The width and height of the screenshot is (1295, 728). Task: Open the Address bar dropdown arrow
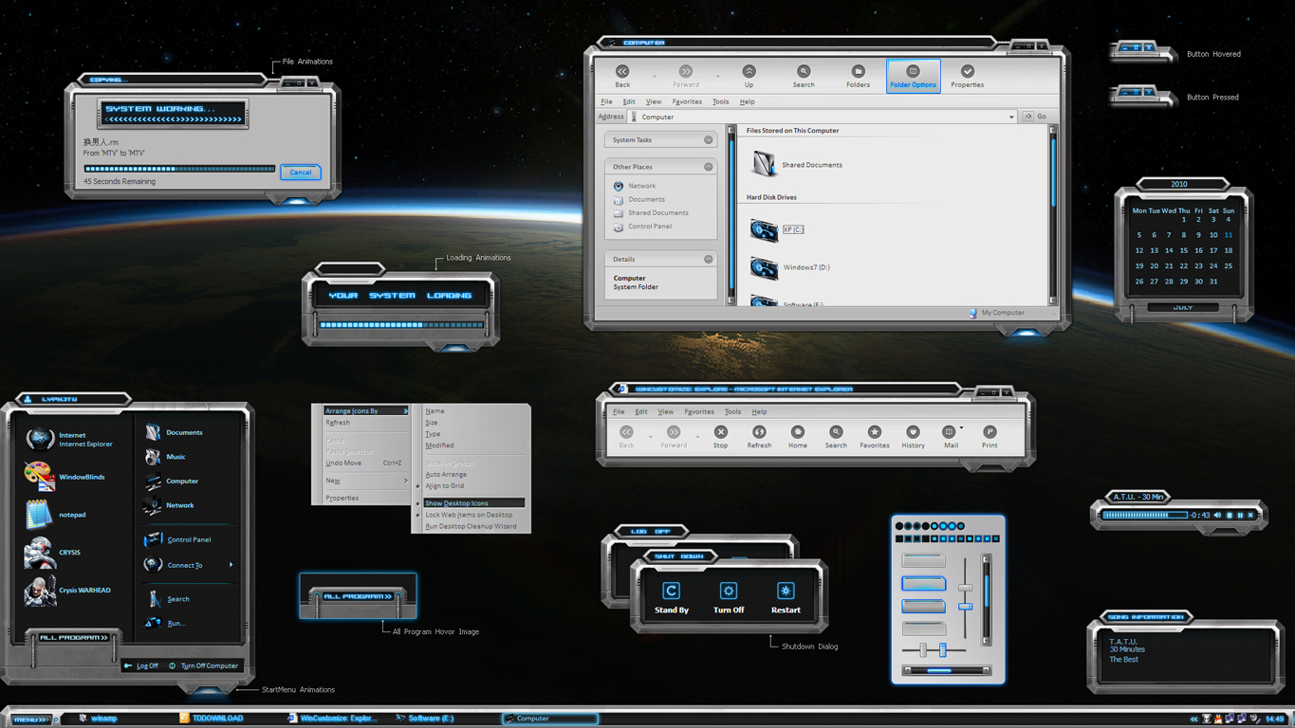[x=1011, y=118]
